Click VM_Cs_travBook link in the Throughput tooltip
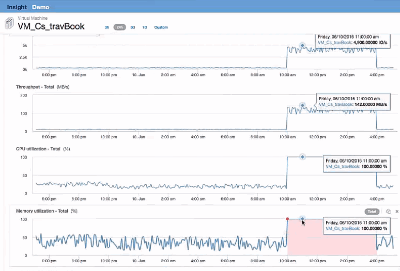Screen dimensions: 400x271 335,104
